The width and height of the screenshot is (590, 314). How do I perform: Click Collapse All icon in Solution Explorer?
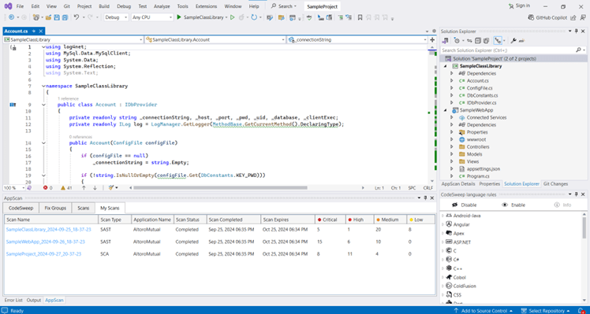click(478, 41)
